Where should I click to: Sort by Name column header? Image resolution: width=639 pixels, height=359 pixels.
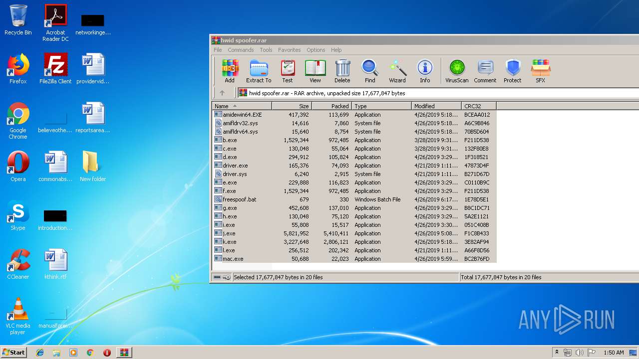coord(242,106)
